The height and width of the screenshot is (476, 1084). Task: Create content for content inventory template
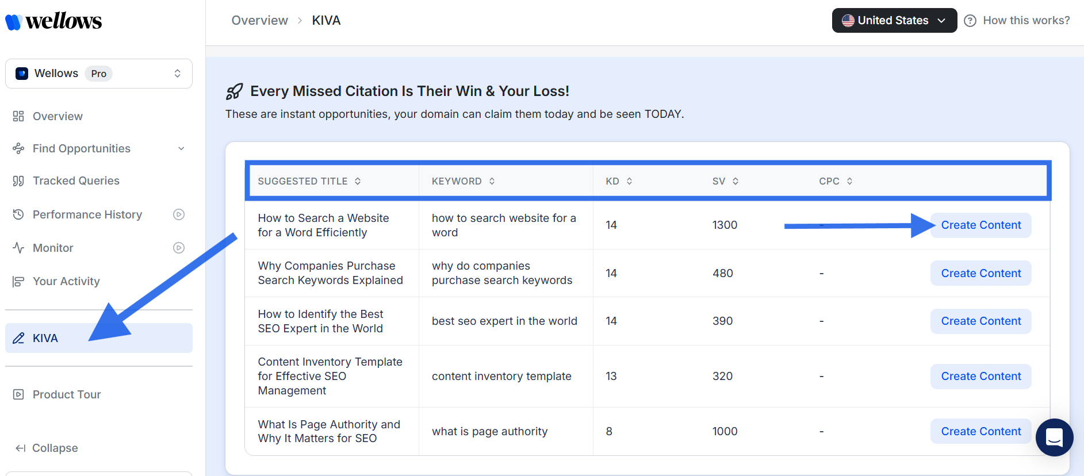click(980, 376)
